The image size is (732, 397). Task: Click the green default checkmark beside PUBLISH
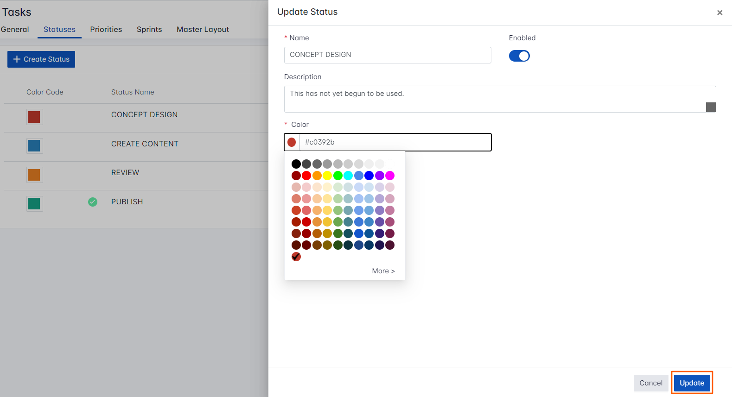click(93, 202)
